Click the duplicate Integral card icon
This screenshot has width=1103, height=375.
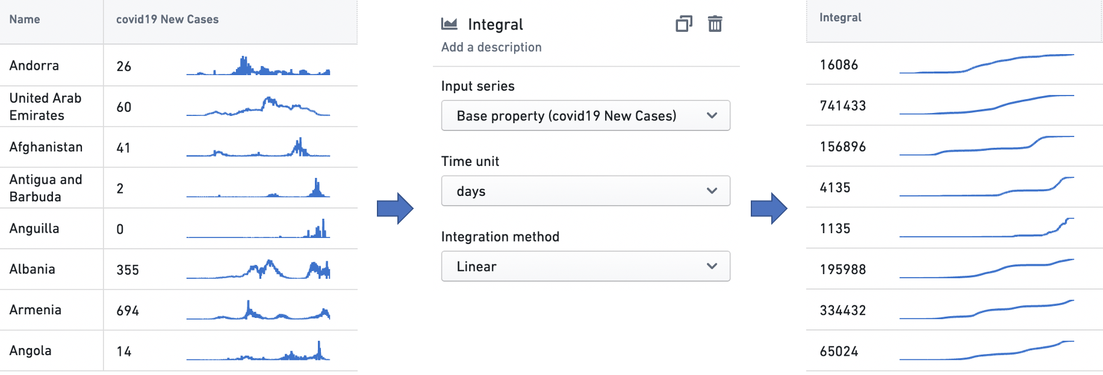684,24
